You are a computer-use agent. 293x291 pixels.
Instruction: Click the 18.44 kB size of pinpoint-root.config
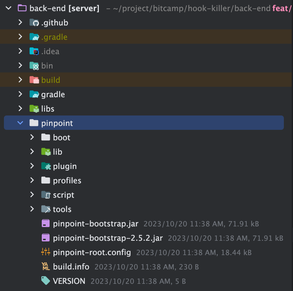(x=236, y=253)
